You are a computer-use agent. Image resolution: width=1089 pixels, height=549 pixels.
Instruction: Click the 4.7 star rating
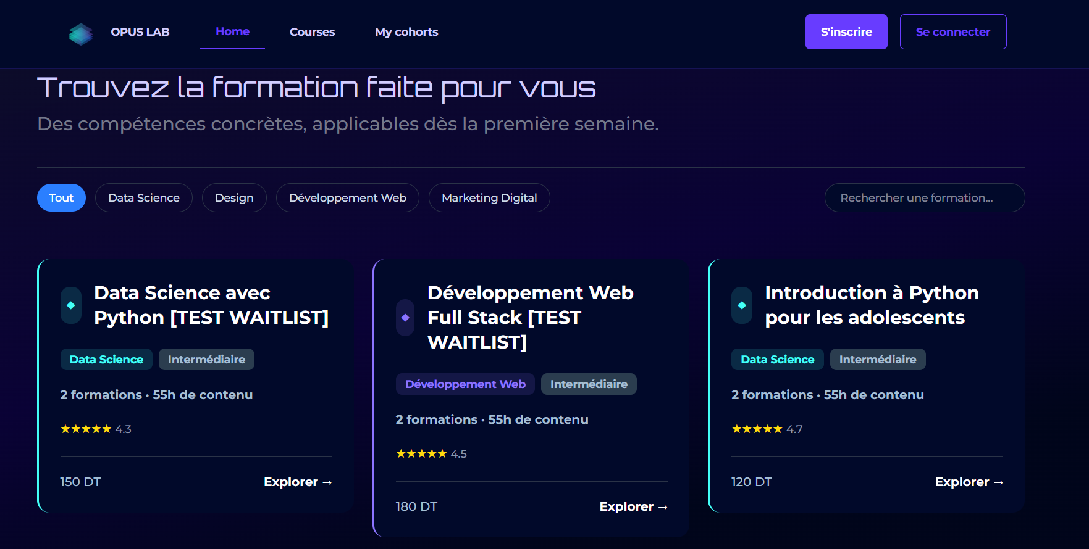pyautogui.click(x=767, y=429)
